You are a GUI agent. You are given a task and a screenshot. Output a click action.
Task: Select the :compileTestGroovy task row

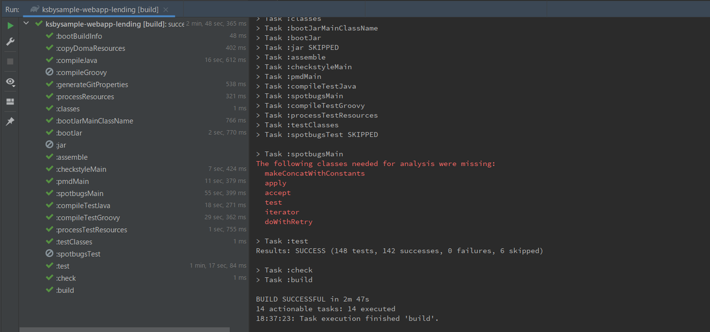[134, 218]
